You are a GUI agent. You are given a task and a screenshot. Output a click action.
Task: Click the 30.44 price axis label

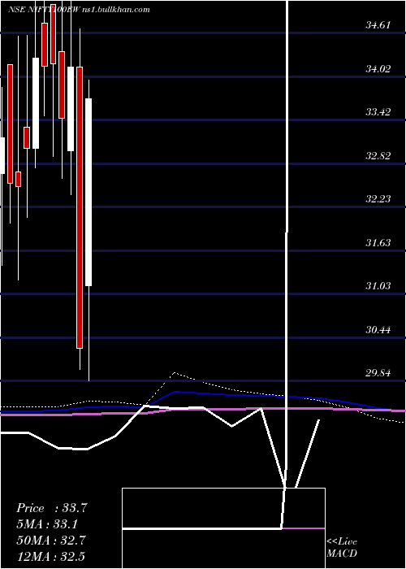tap(378, 329)
